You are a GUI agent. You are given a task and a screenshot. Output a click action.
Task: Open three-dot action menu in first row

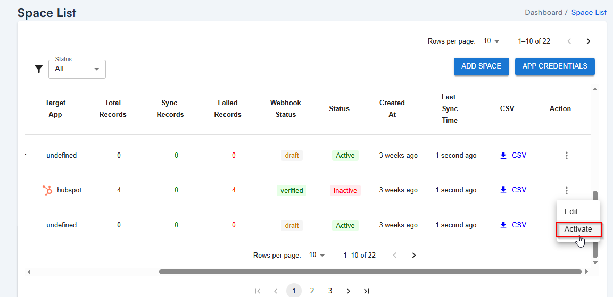[x=567, y=156]
